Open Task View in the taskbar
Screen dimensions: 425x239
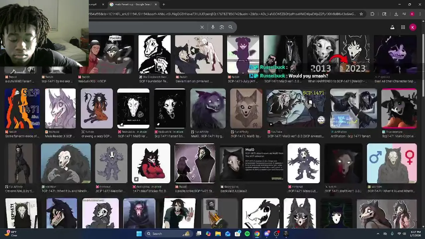pyautogui.click(x=199, y=234)
